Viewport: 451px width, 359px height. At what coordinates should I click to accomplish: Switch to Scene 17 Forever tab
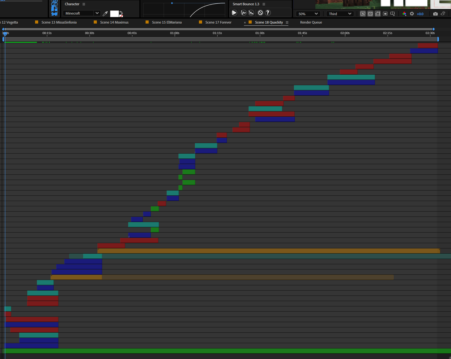tap(218, 23)
